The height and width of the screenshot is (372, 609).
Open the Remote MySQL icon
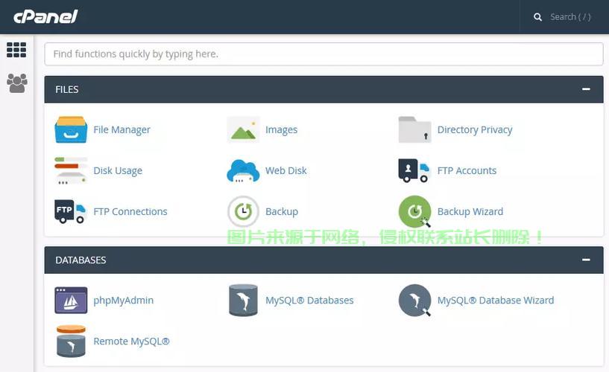(71, 341)
